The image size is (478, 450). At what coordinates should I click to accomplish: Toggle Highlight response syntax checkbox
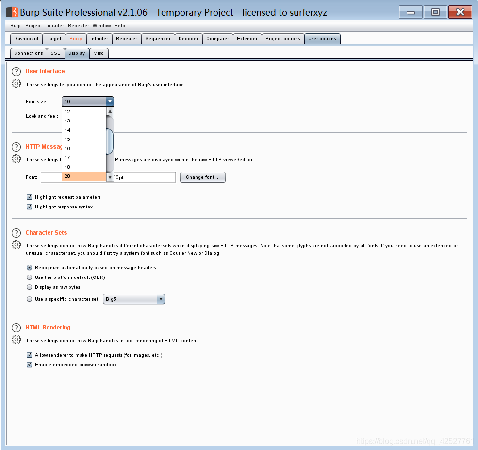(x=30, y=207)
